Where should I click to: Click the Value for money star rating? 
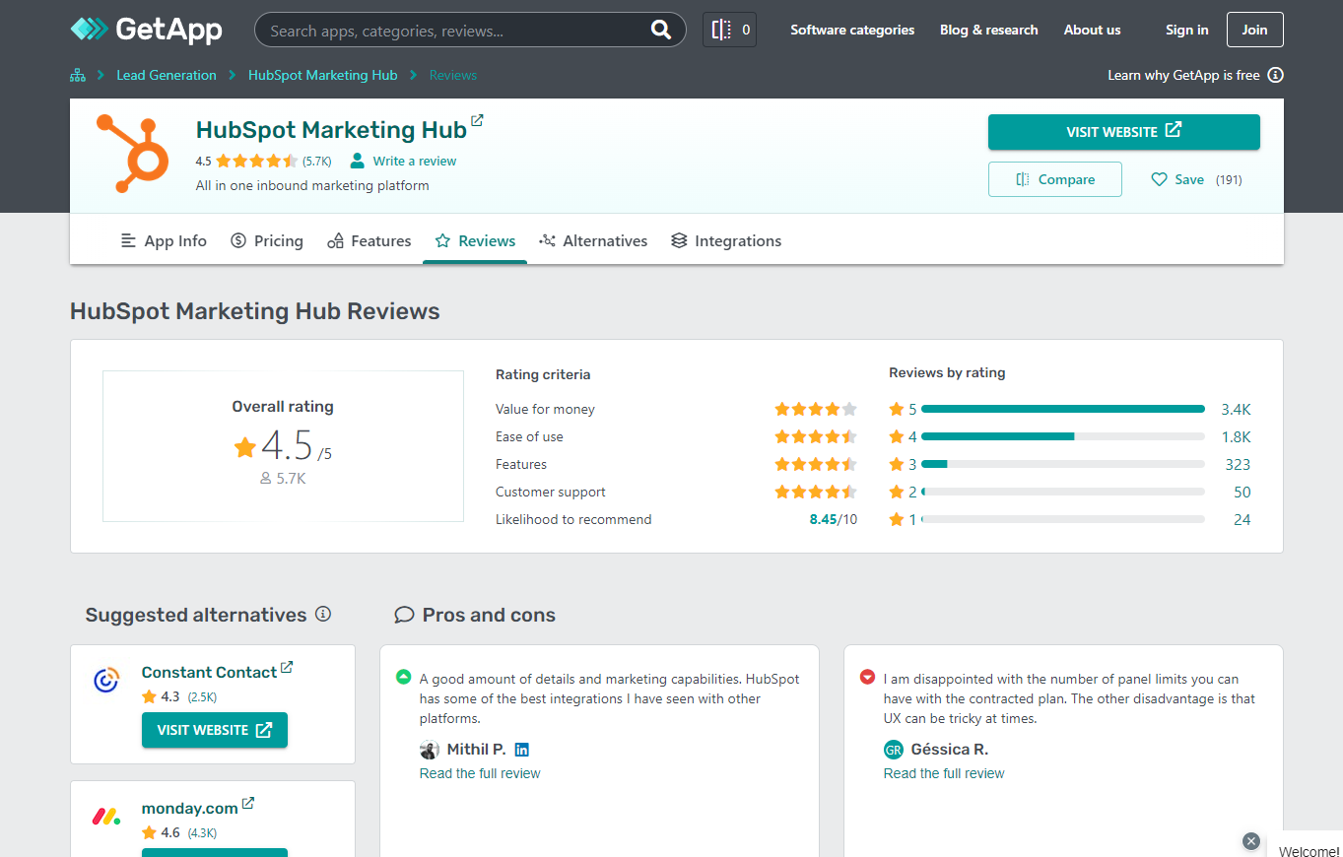[816, 409]
